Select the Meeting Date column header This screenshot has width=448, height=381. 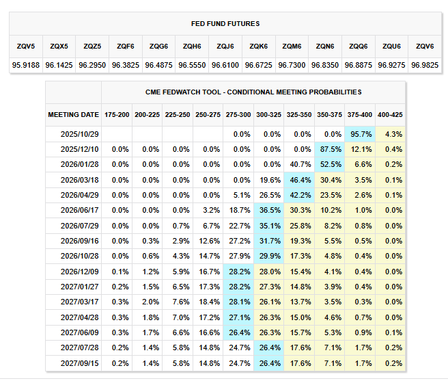click(x=74, y=114)
